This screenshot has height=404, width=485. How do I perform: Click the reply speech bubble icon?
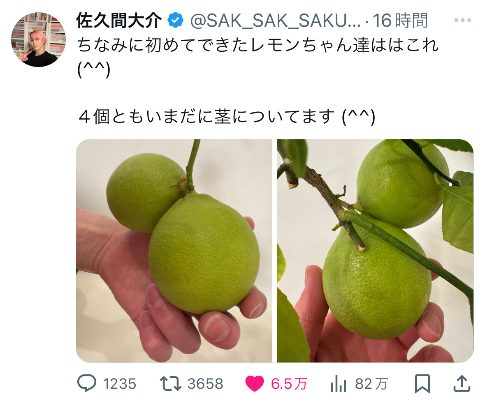click(87, 383)
